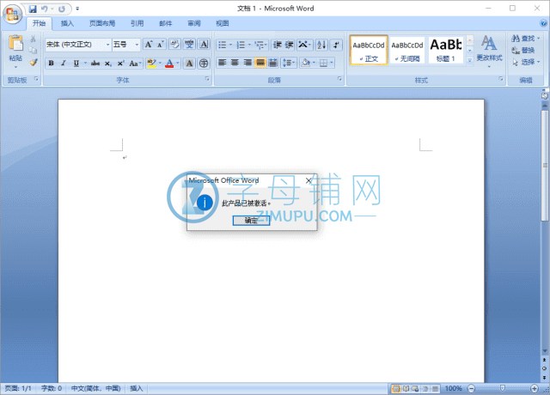Center the paragraph text
Viewport: 550px width, 395px height.
(x=235, y=63)
